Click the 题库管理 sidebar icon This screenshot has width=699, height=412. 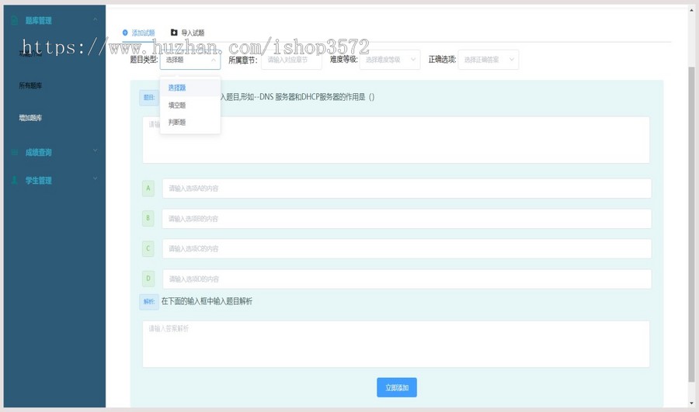pyautogui.click(x=14, y=20)
